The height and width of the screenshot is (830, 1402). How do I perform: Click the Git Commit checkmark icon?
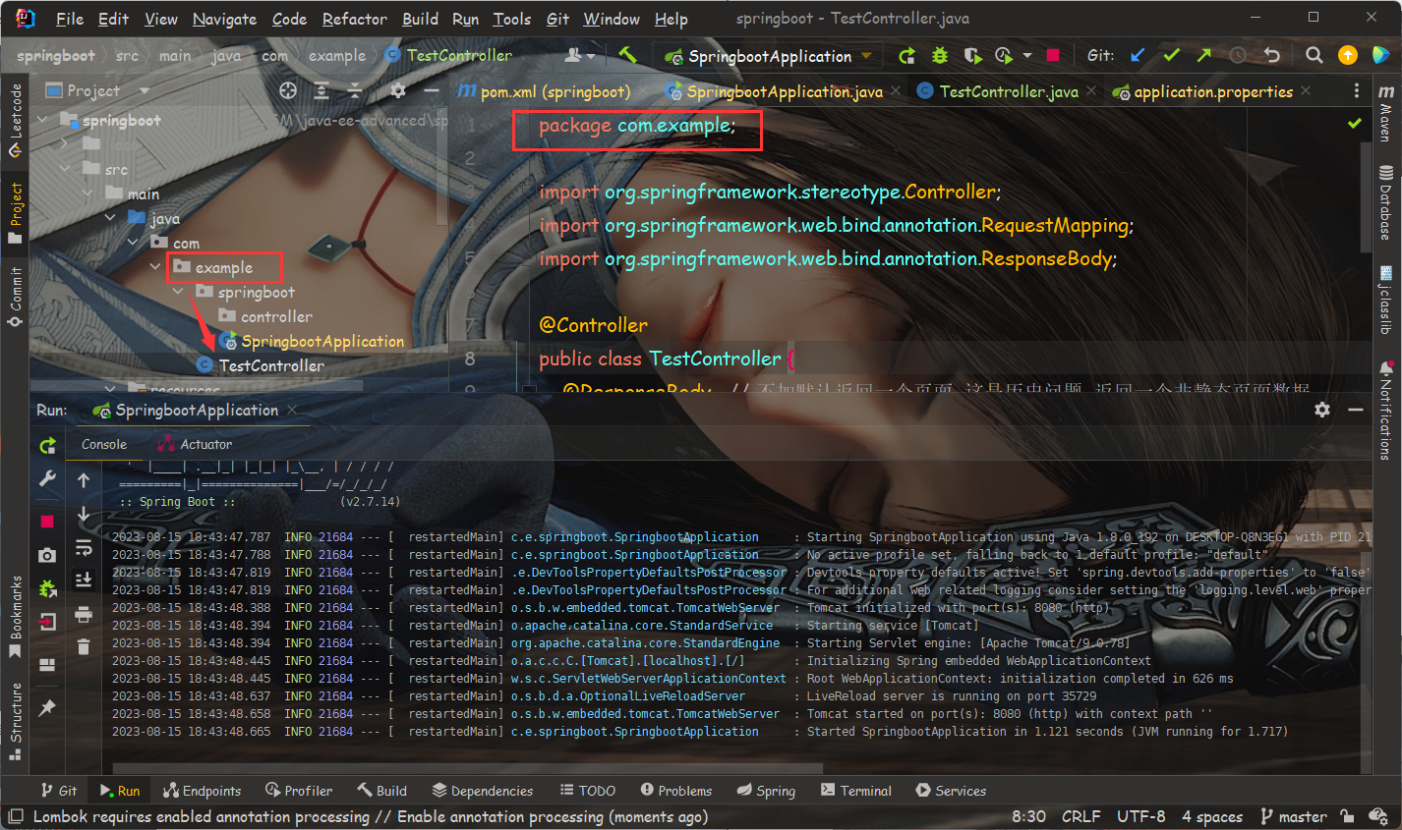click(1171, 55)
